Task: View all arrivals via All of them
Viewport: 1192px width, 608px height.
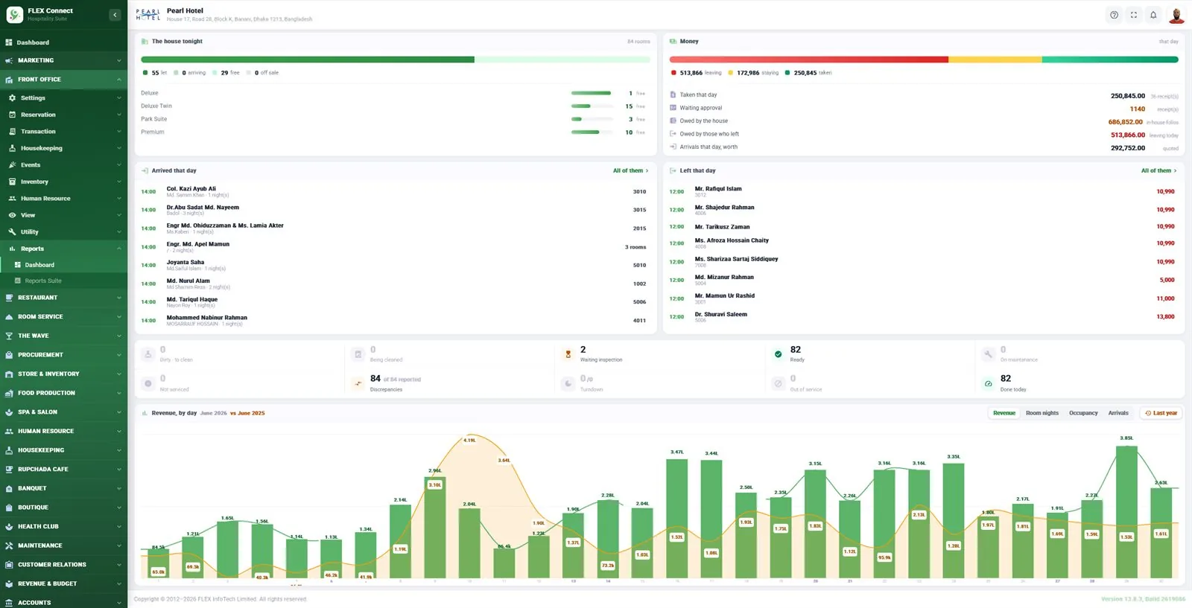Action: [630, 170]
